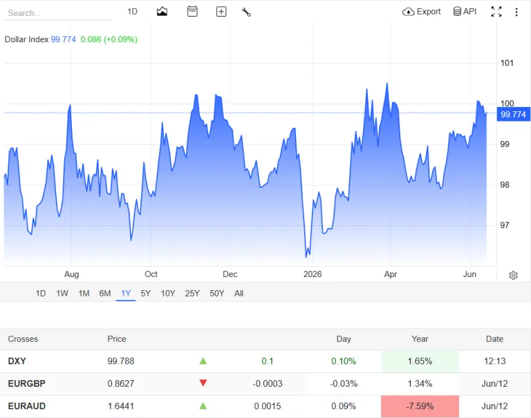This screenshot has width=531, height=418.
Task: Open the API database button
Action: pyautogui.click(x=465, y=12)
